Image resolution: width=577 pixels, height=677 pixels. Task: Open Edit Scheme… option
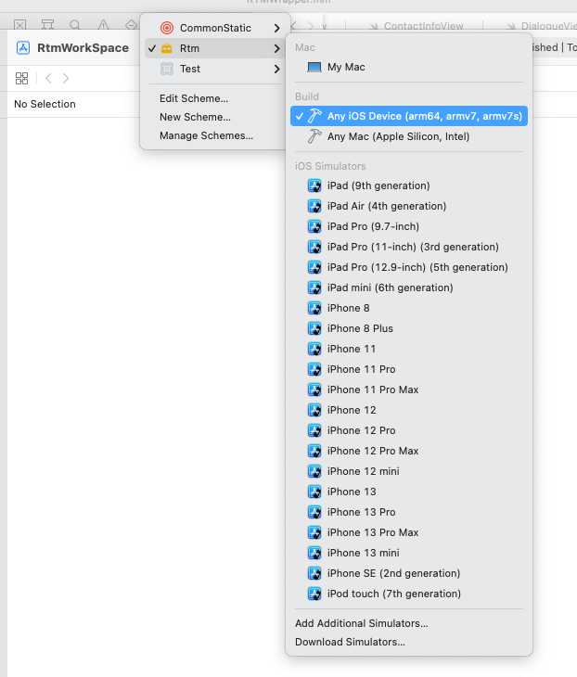click(x=194, y=98)
